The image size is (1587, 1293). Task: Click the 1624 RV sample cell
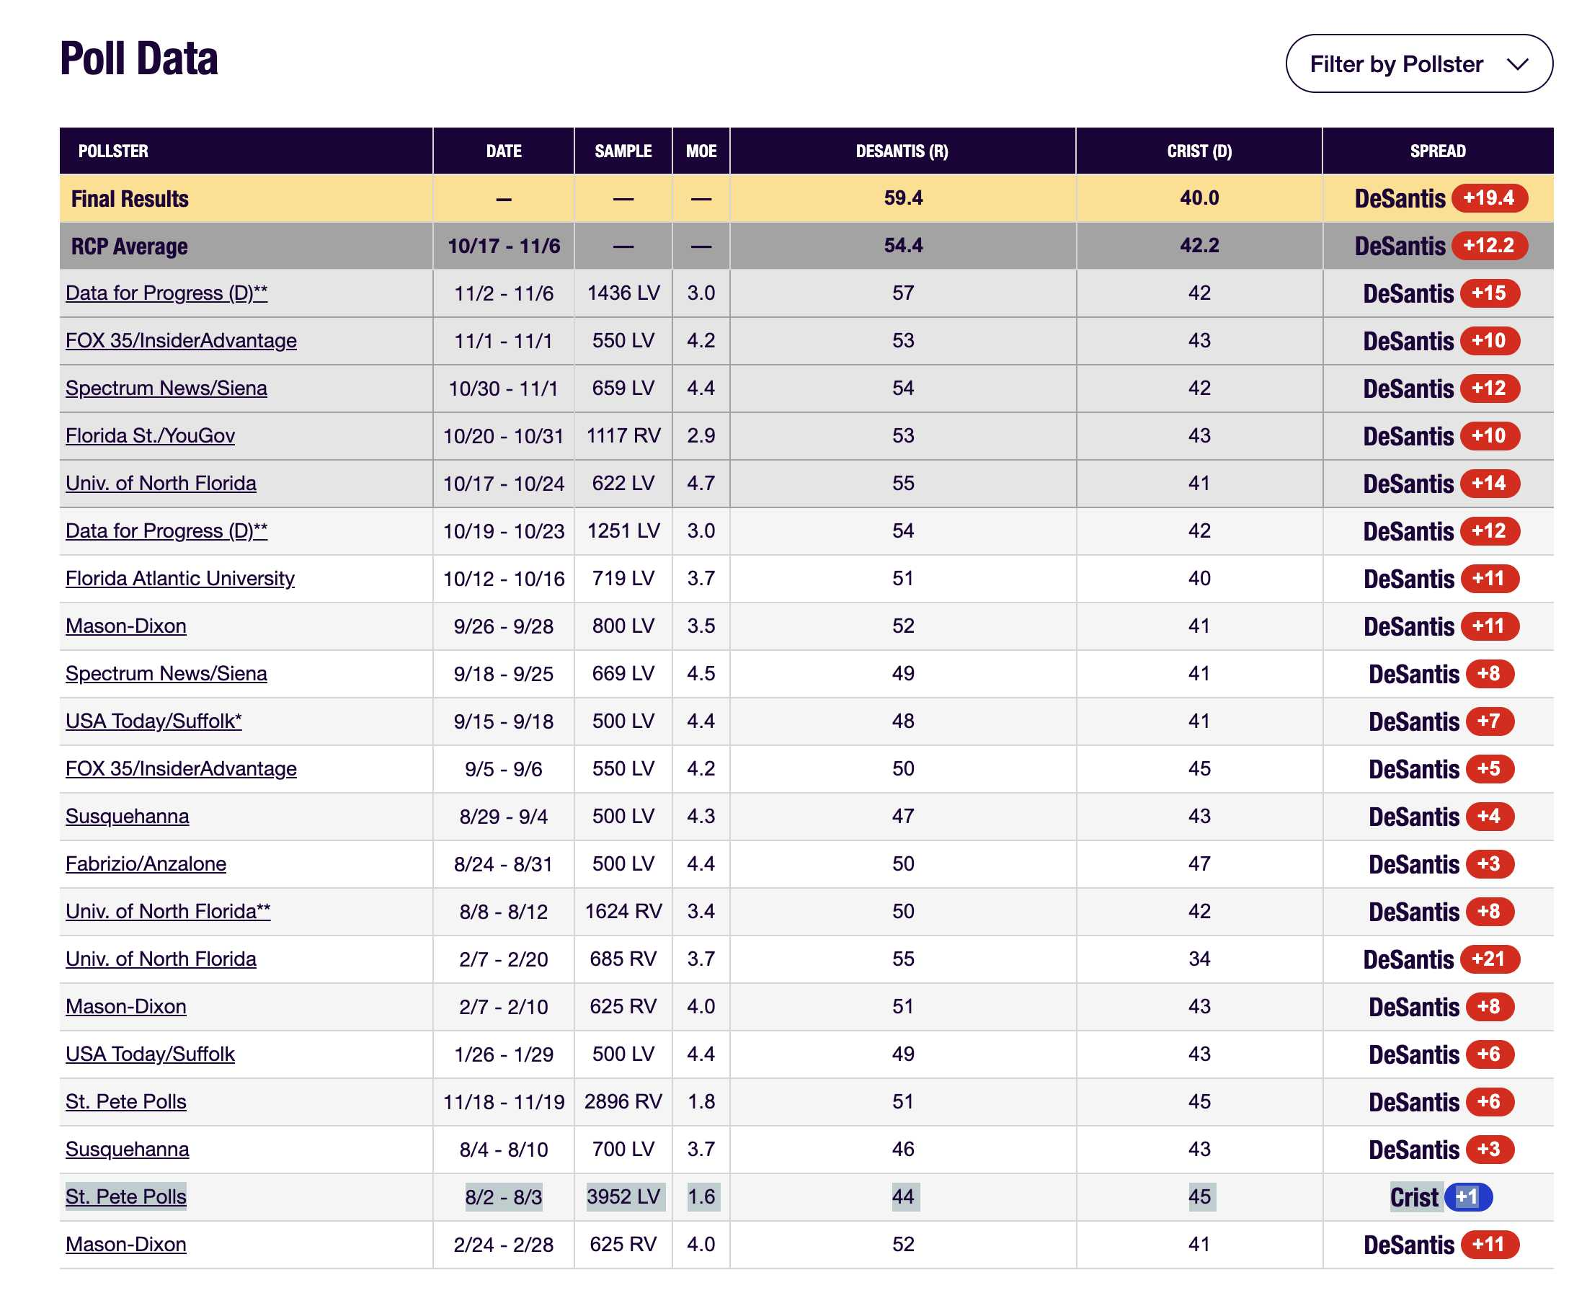tap(623, 912)
